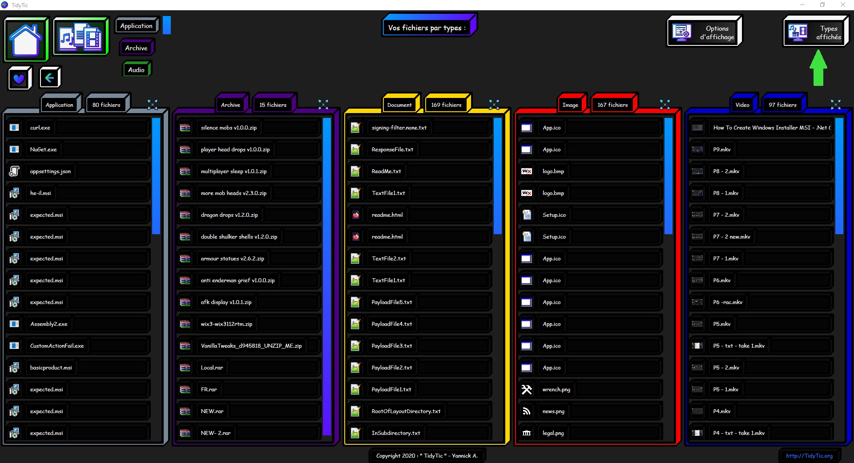Click icon for silence mobs v1.0.0.zip
Screen dimensions: 854x463
(185, 128)
